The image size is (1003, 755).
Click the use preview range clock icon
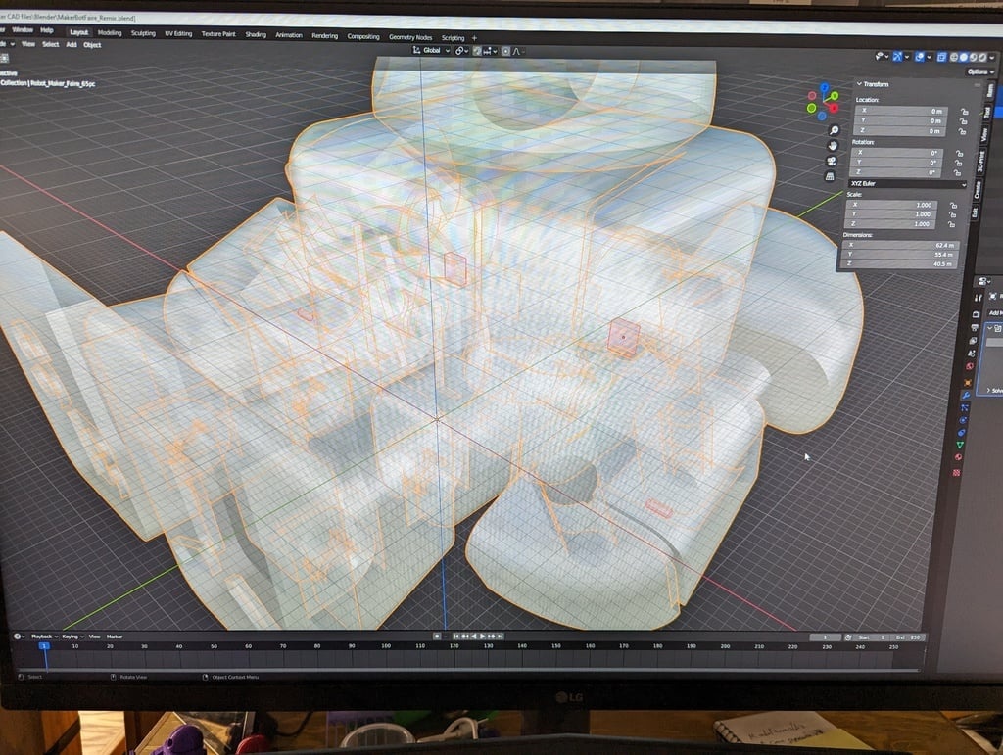(x=847, y=637)
